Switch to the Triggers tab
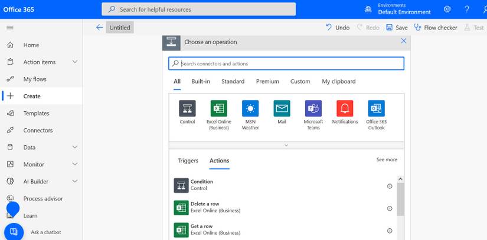This screenshot has height=240, width=487. 188,161
